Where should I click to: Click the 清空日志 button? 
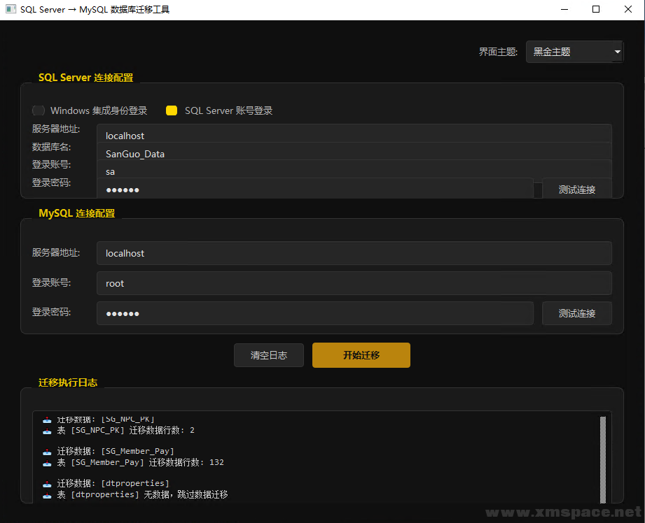coord(269,355)
